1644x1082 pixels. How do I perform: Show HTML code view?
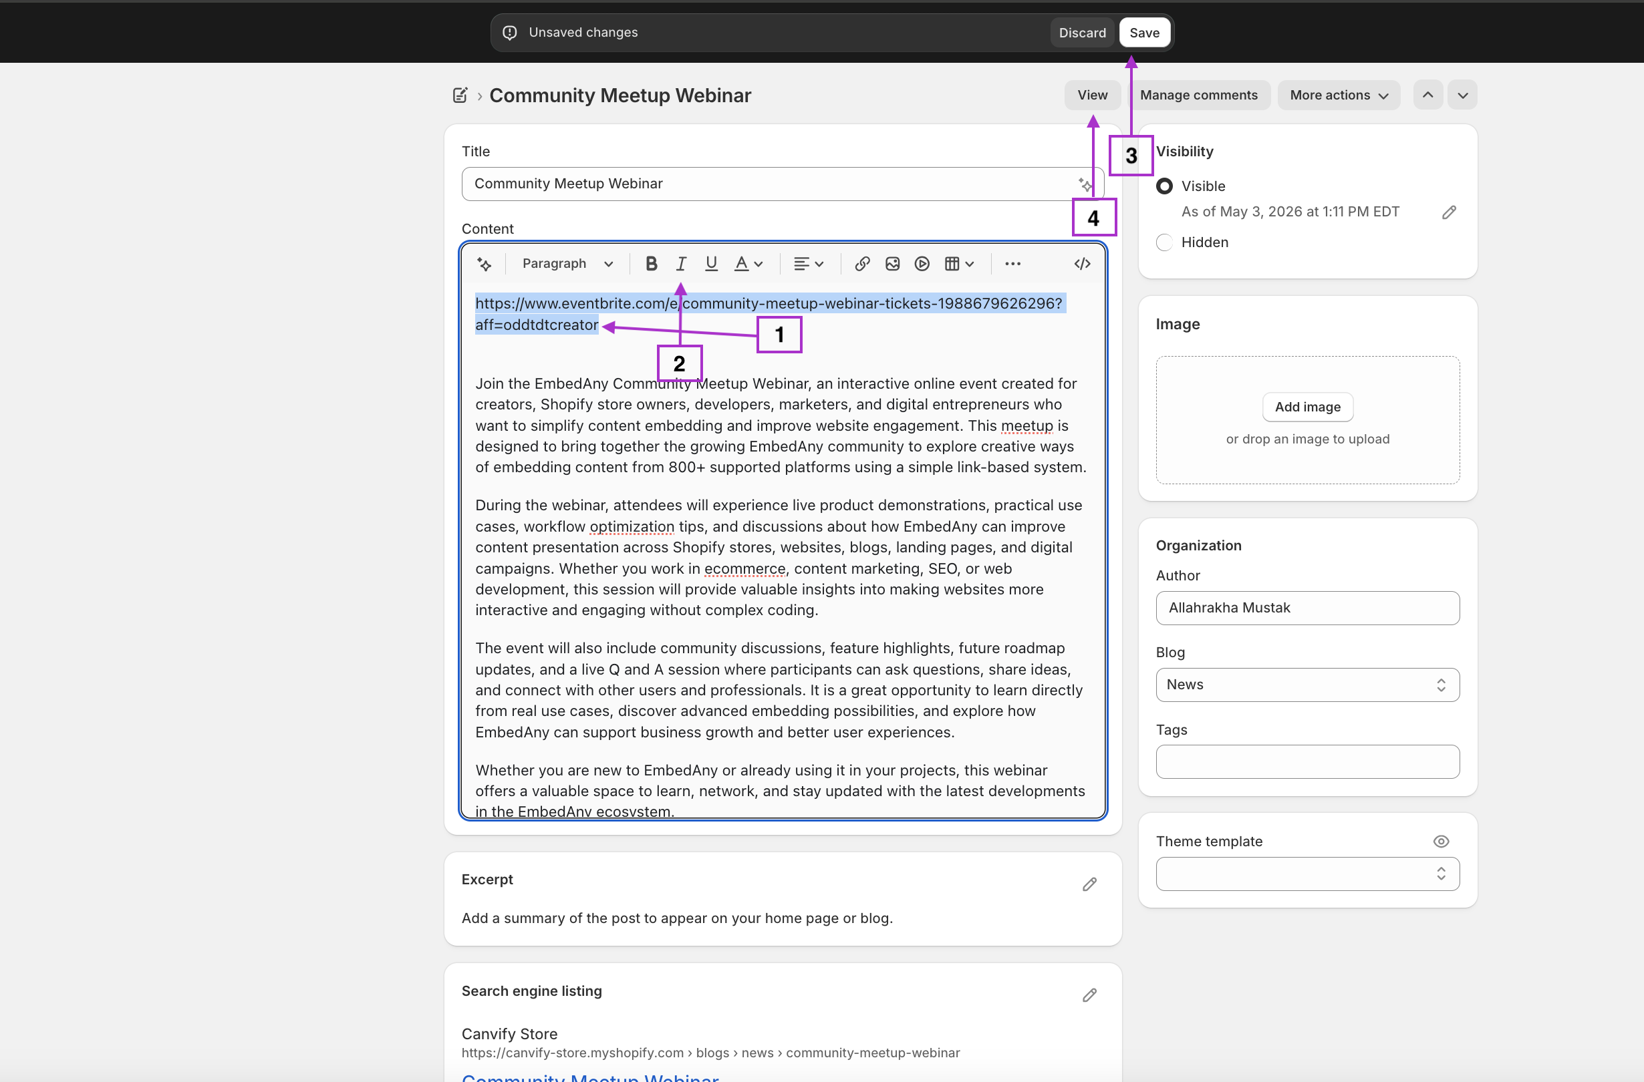click(x=1083, y=264)
